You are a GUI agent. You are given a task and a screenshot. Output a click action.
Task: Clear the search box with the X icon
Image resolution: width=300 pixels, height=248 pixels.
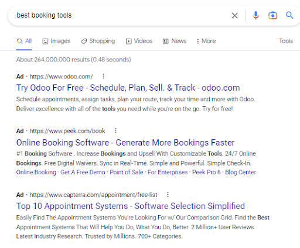[x=234, y=15]
